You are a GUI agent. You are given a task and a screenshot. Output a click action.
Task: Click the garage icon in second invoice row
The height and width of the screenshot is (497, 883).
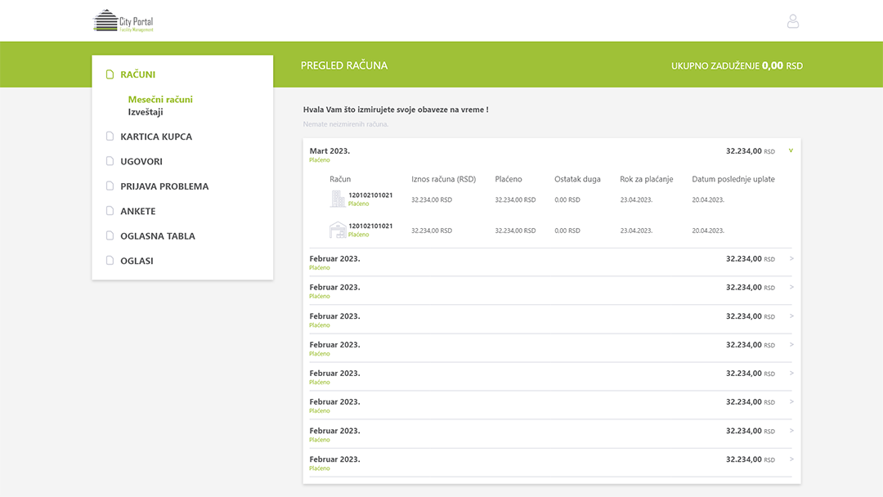pos(337,230)
